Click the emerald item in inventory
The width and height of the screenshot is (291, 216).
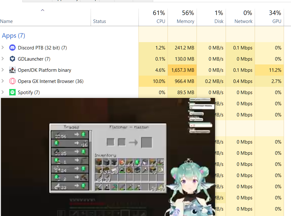[137, 162]
